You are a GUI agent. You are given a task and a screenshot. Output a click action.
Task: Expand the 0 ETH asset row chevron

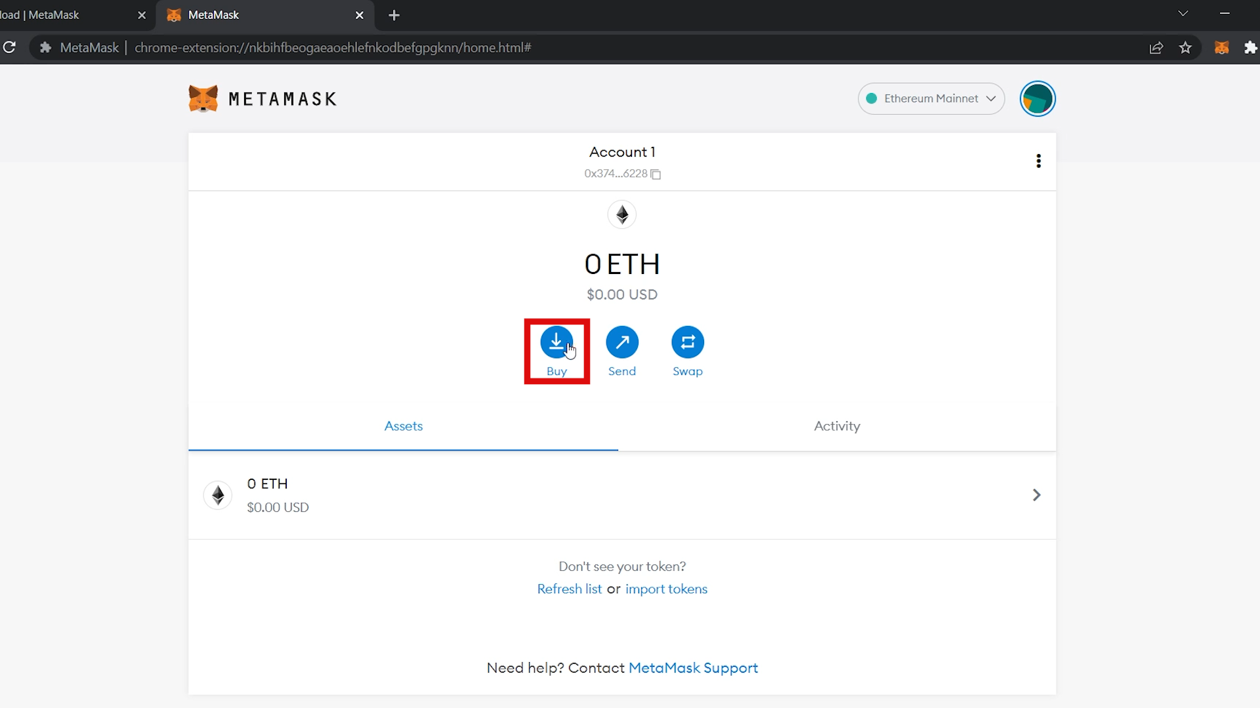(1036, 495)
